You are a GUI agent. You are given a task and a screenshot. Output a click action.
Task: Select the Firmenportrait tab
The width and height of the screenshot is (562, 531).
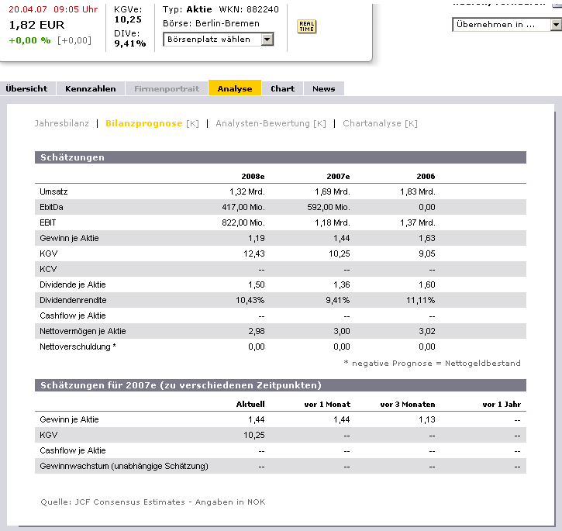[x=167, y=88]
